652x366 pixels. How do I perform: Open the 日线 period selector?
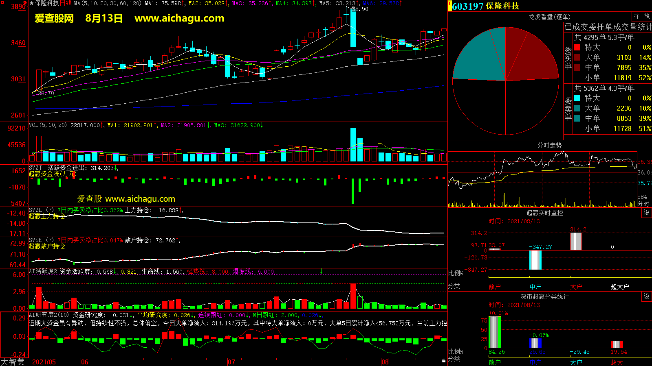pos(66,3)
